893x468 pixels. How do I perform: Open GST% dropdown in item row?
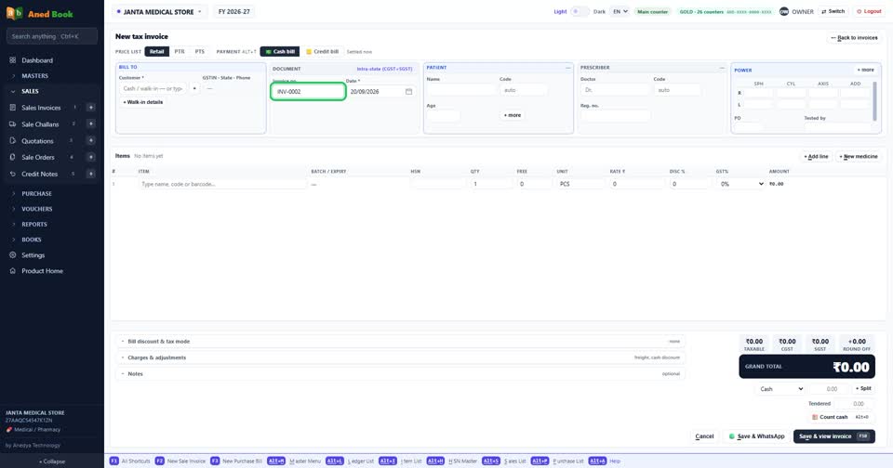(x=741, y=184)
